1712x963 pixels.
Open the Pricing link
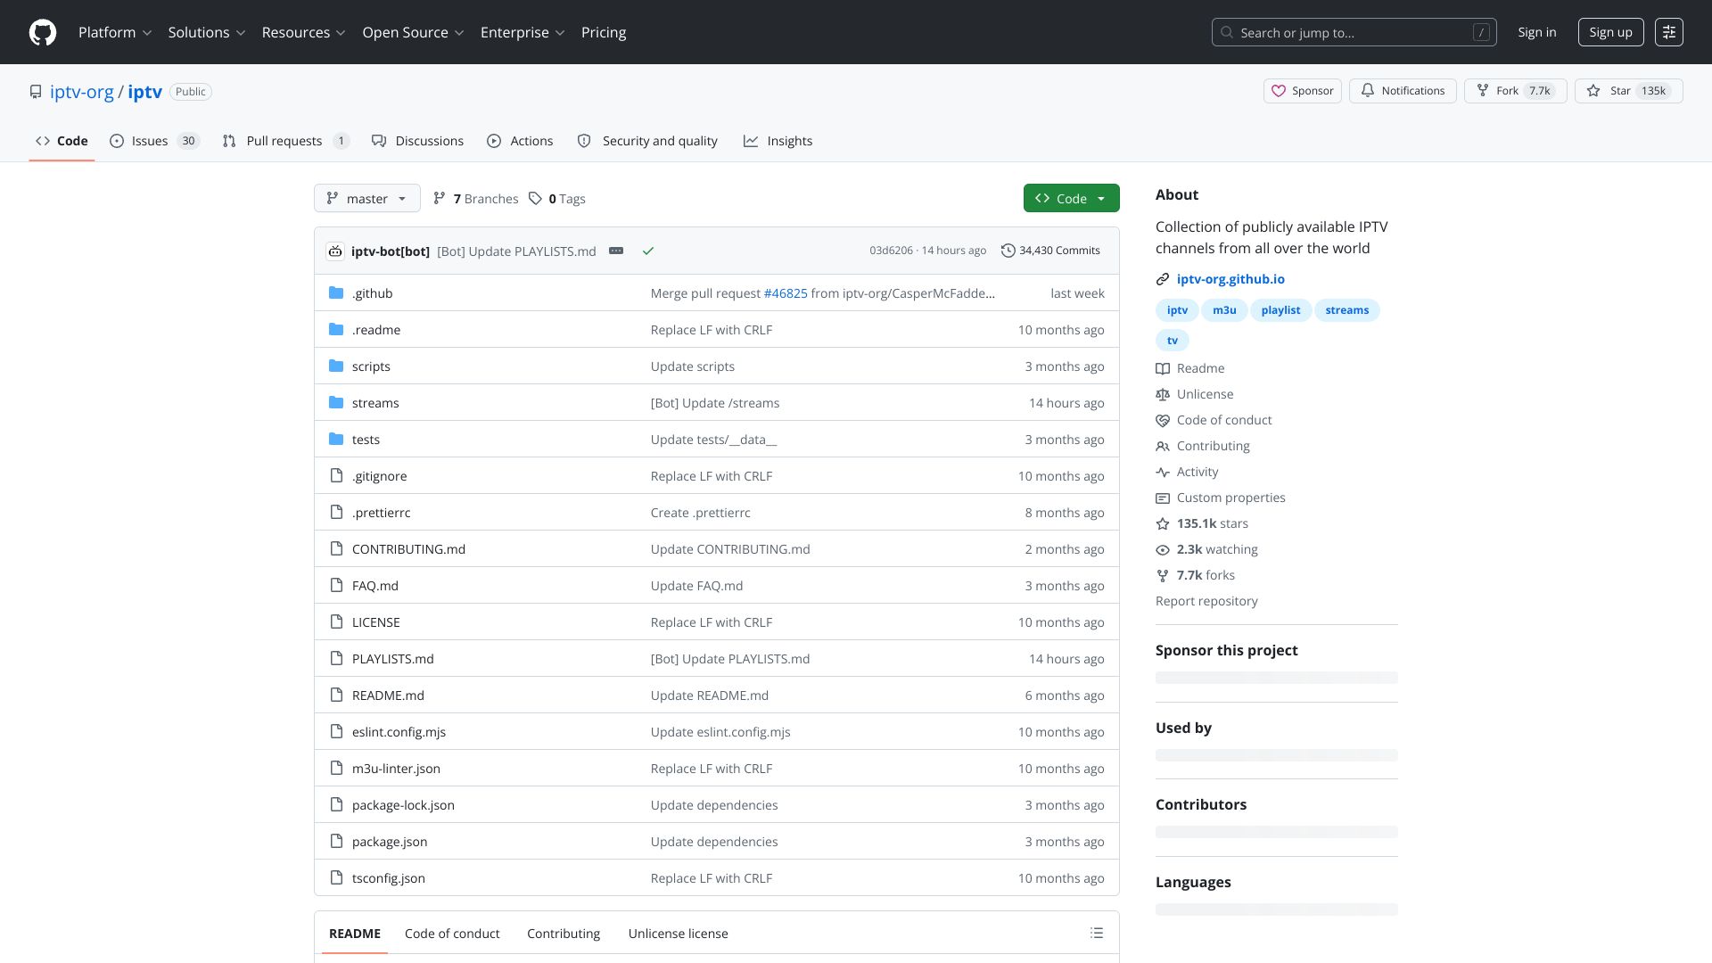tap(604, 32)
